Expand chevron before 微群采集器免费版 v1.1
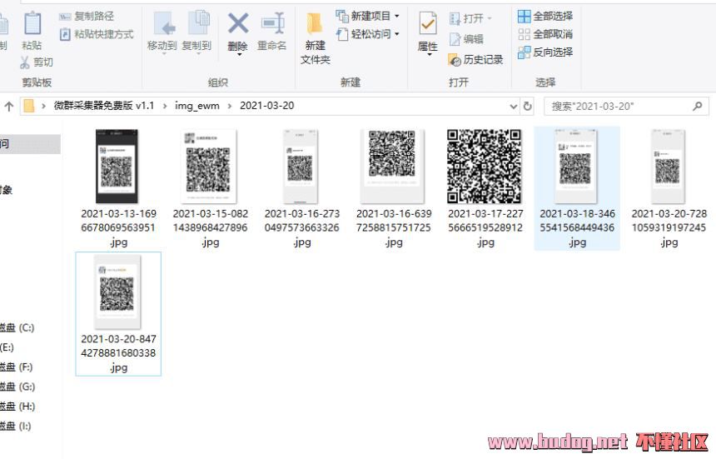The image size is (716, 459). (x=43, y=106)
